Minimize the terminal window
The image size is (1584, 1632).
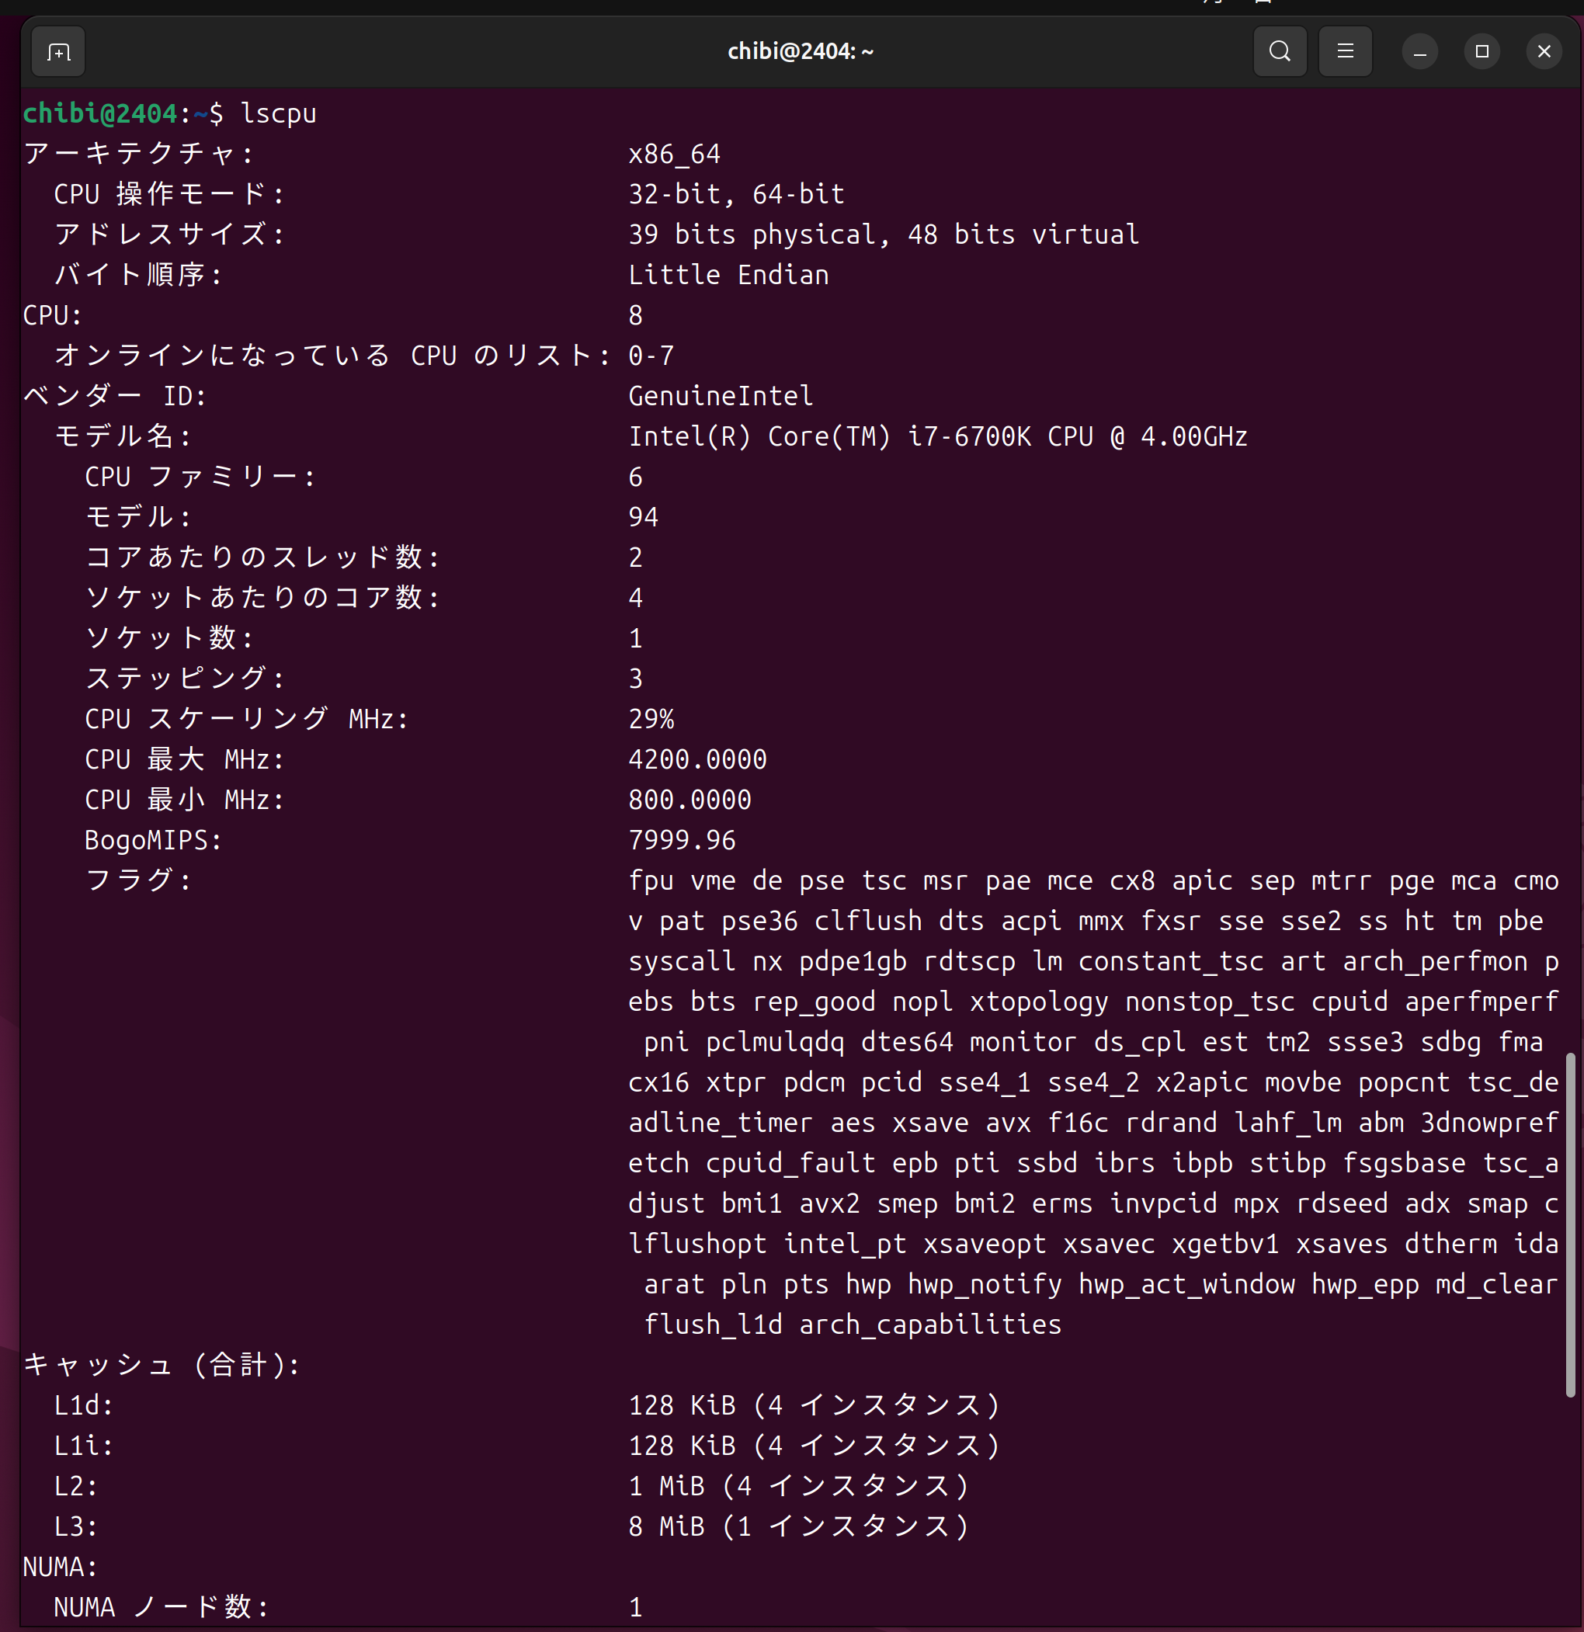tap(1419, 51)
